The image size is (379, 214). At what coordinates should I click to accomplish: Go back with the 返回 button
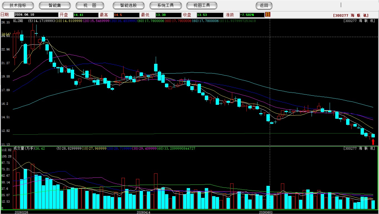(264, 5)
